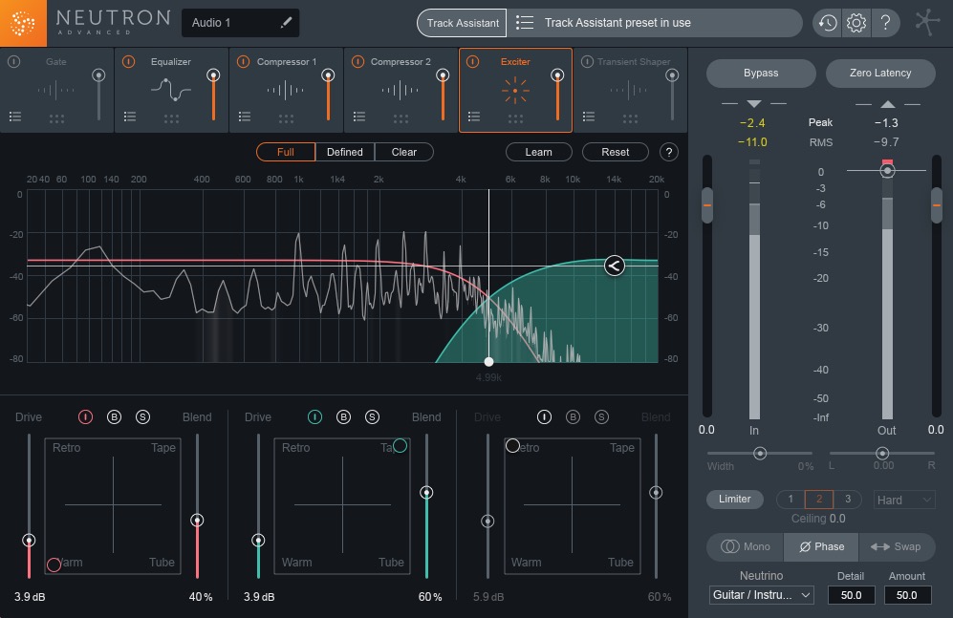
Task: Toggle the Exciter module power button
Action: pos(473,62)
